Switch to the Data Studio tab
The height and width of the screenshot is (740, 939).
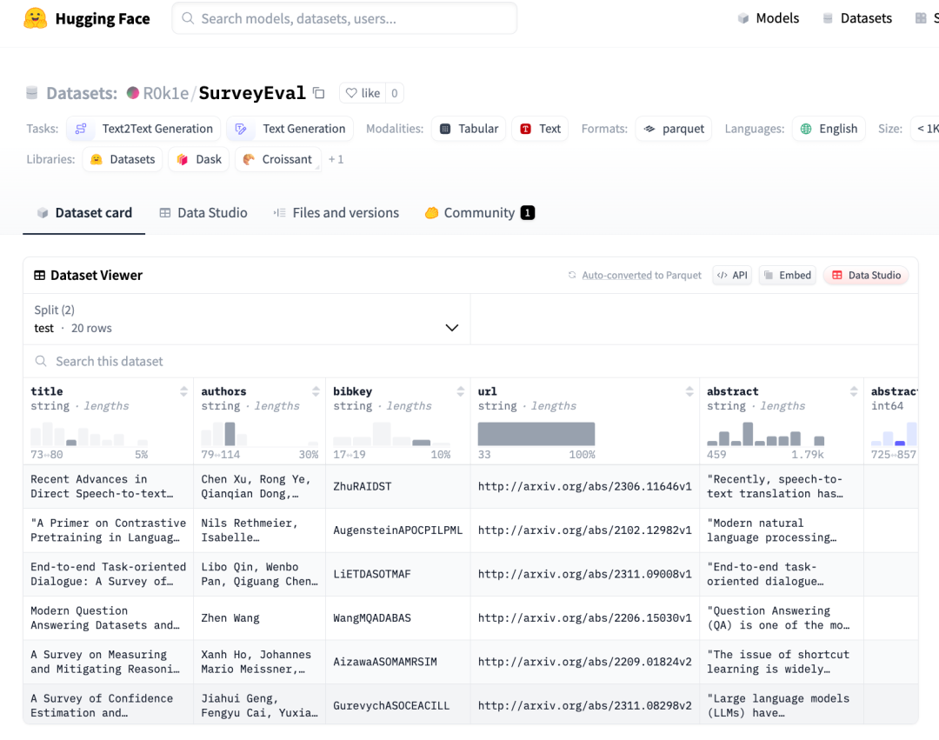(x=203, y=213)
